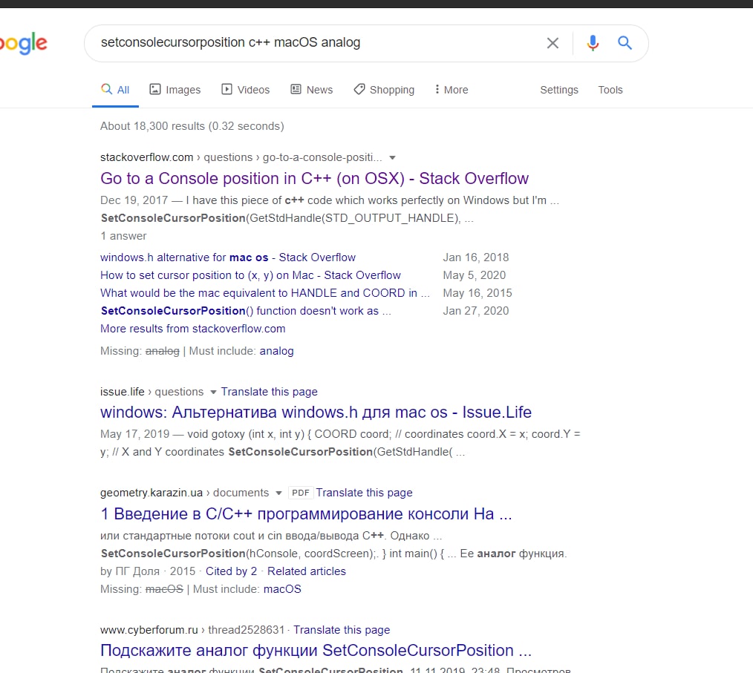The image size is (753, 673).
Task: Click the PDF badge on karazin result
Action: (301, 493)
